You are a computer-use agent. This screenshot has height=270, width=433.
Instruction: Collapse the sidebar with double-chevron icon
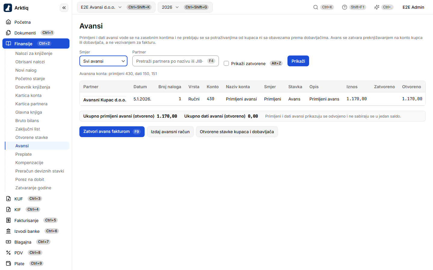tap(64, 8)
